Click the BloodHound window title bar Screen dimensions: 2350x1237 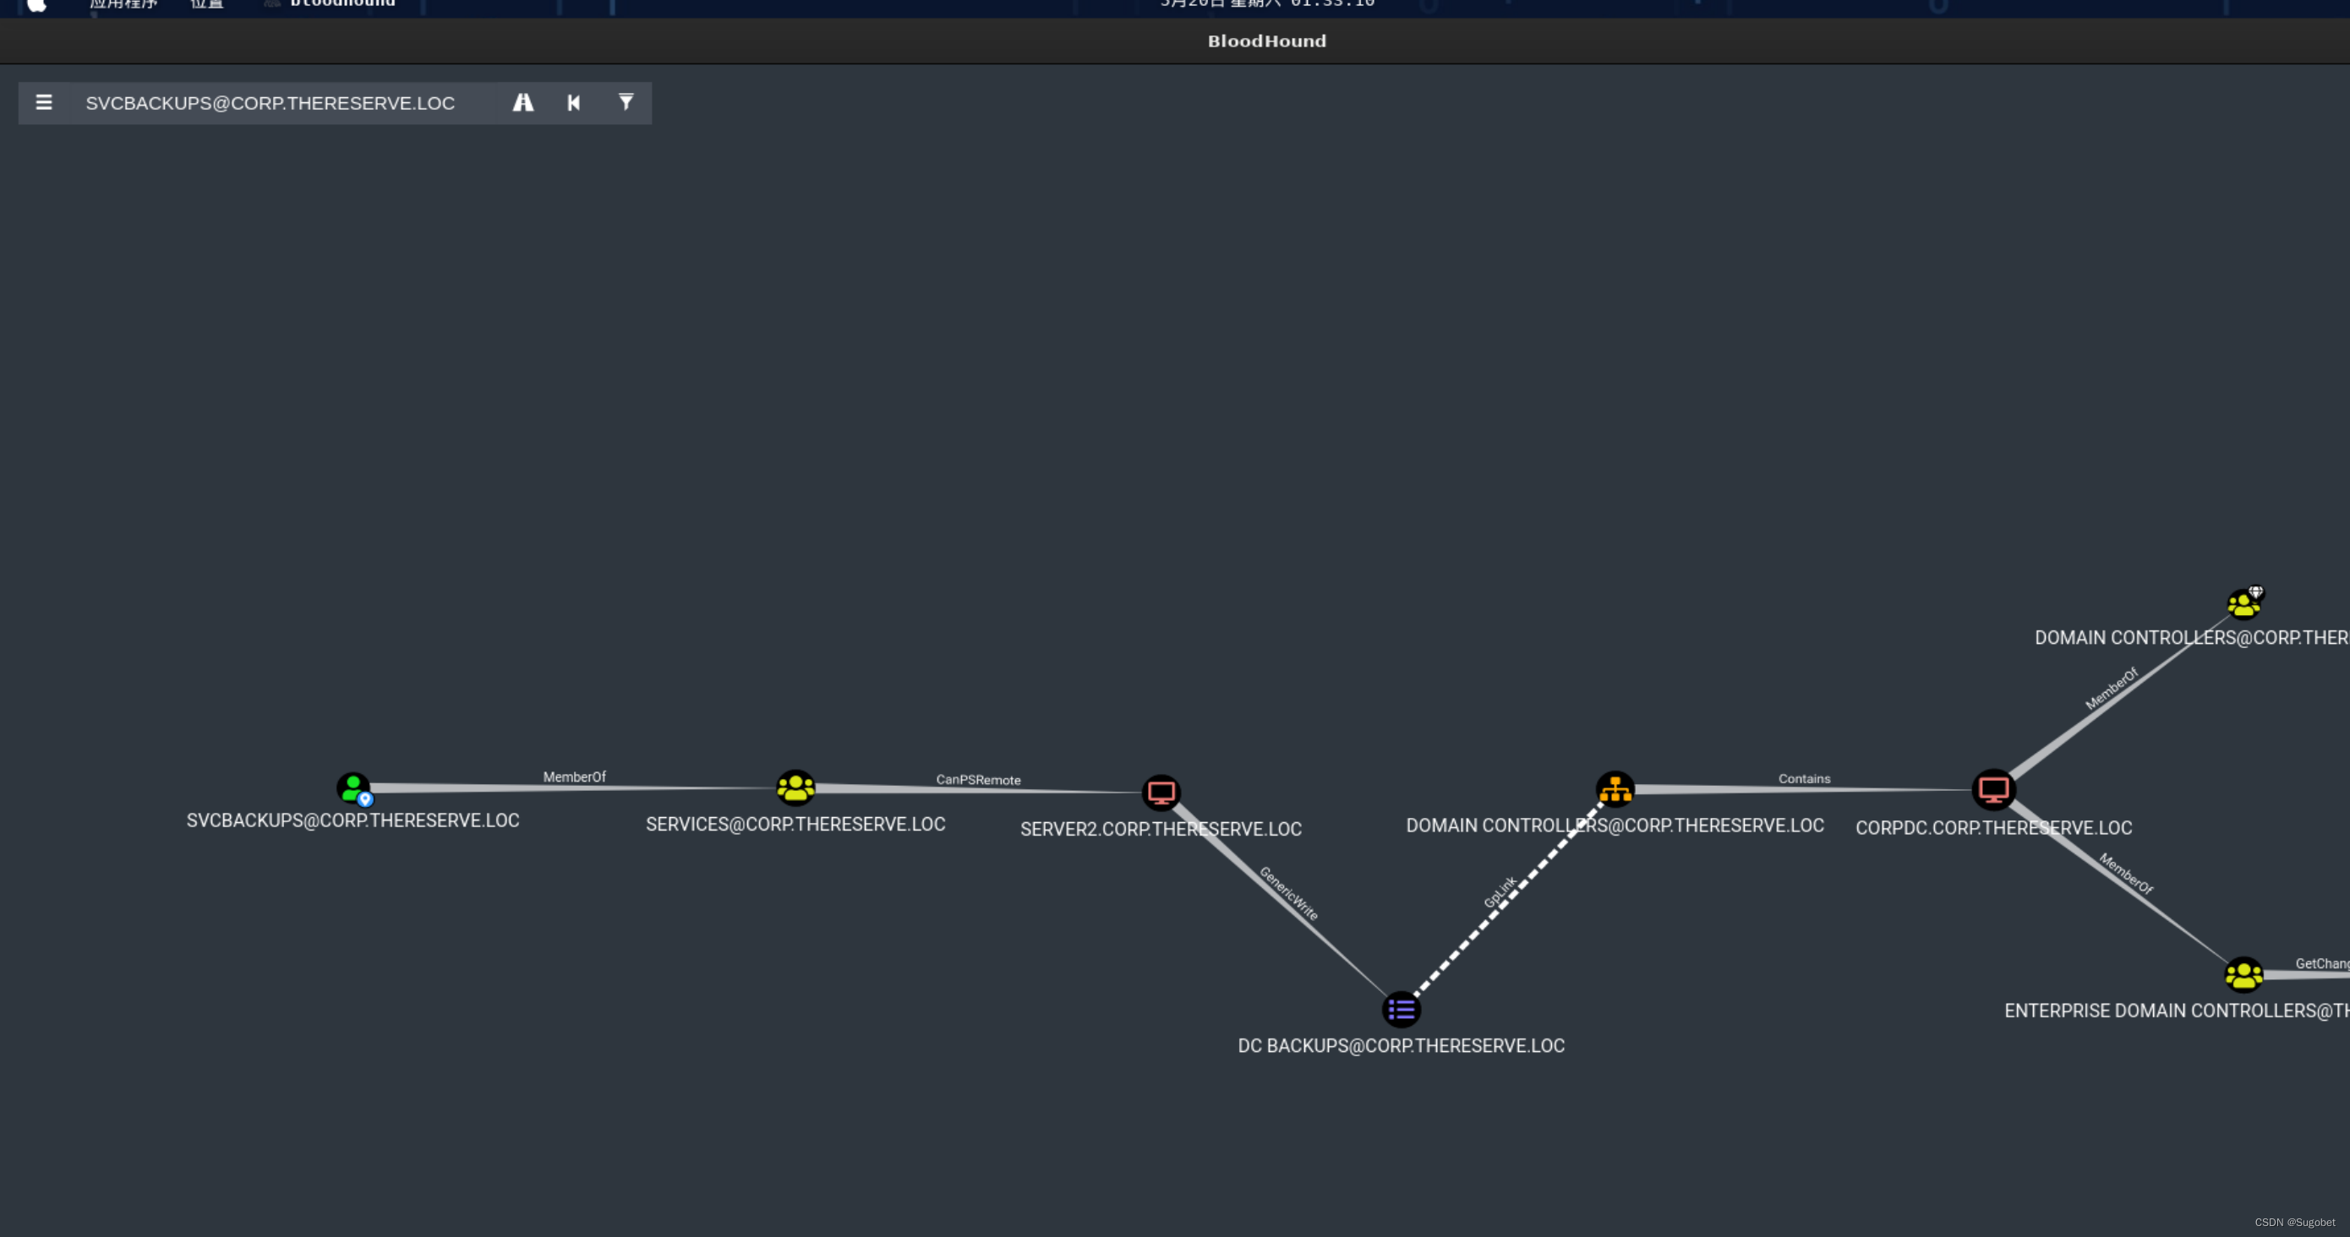coord(1175,41)
